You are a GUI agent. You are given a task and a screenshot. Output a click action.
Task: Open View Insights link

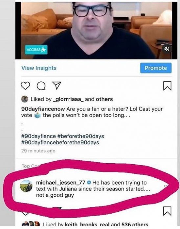(39, 68)
